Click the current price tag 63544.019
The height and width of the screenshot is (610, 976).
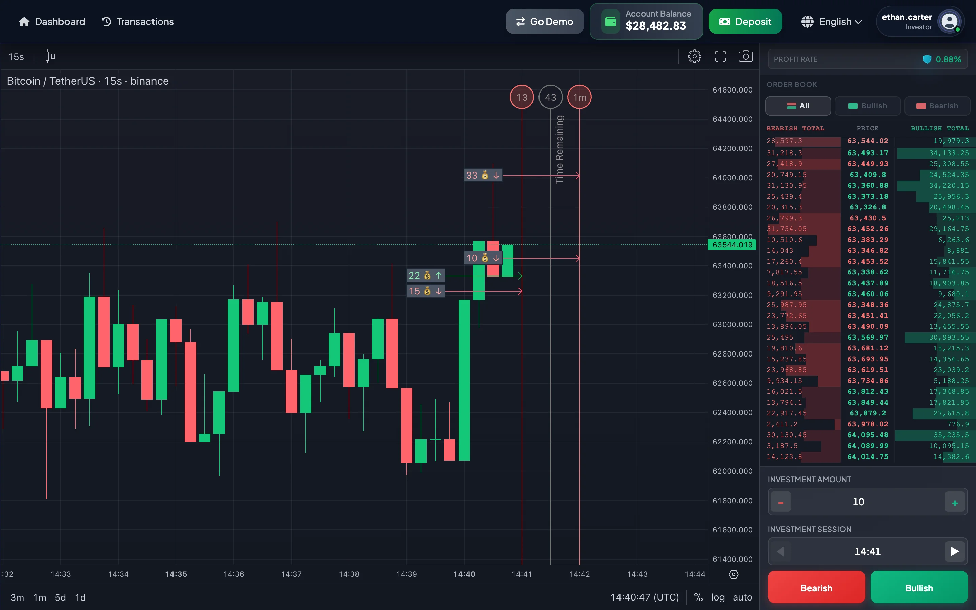point(732,245)
